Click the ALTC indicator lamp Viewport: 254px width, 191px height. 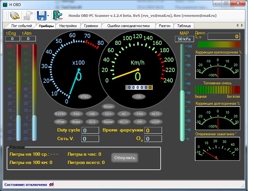point(156,114)
